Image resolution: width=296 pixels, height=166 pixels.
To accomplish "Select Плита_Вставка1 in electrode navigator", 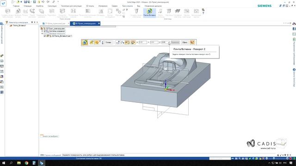I will (19, 25).
